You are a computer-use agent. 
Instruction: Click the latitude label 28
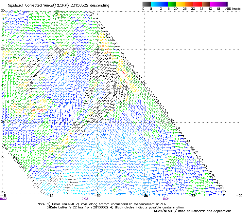click(x=3, y=48)
